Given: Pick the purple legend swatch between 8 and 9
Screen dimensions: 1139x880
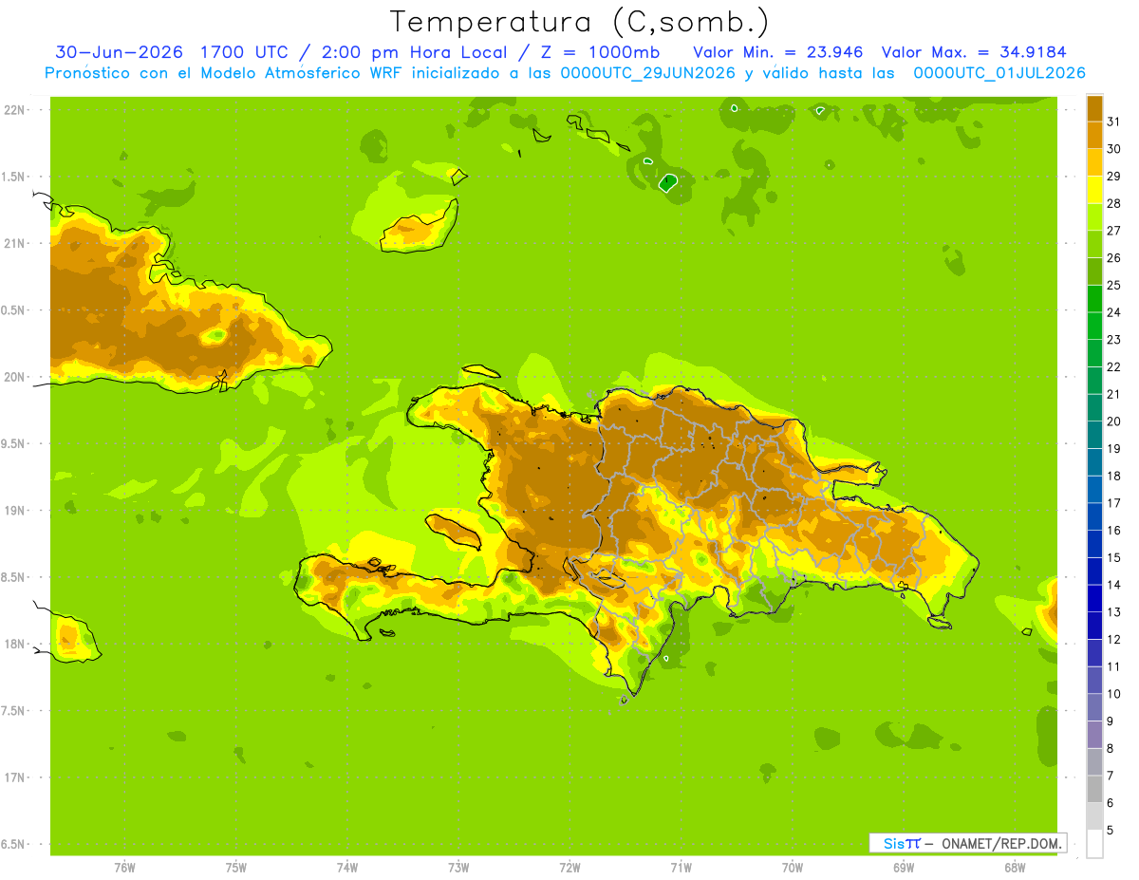Looking at the screenshot, I should click(x=1094, y=735).
